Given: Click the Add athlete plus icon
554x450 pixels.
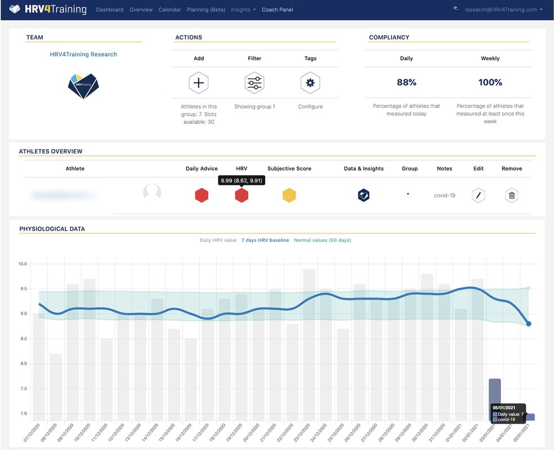Looking at the screenshot, I should point(199,83).
